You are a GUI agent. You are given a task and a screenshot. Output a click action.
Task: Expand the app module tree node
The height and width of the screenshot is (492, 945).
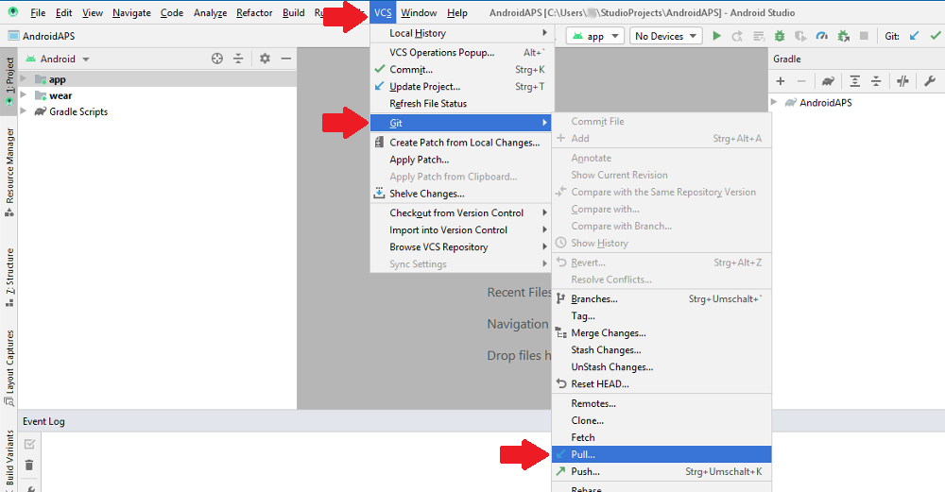click(24, 79)
